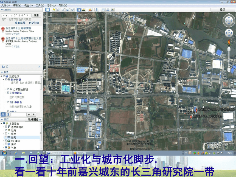Collapse the Search panel header triangle
The height and width of the screenshot is (177, 236).
click(x=2, y=10)
